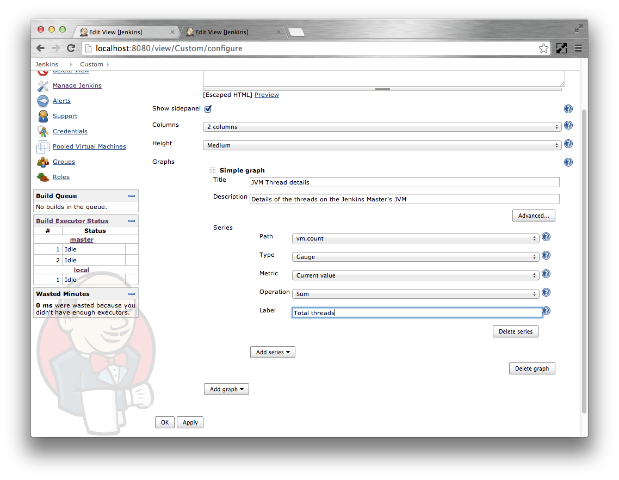Open help for series Operation field

(546, 292)
